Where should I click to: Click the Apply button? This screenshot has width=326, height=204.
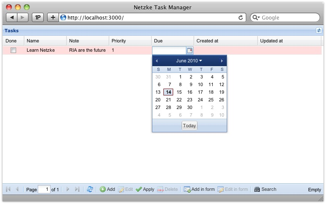145,189
